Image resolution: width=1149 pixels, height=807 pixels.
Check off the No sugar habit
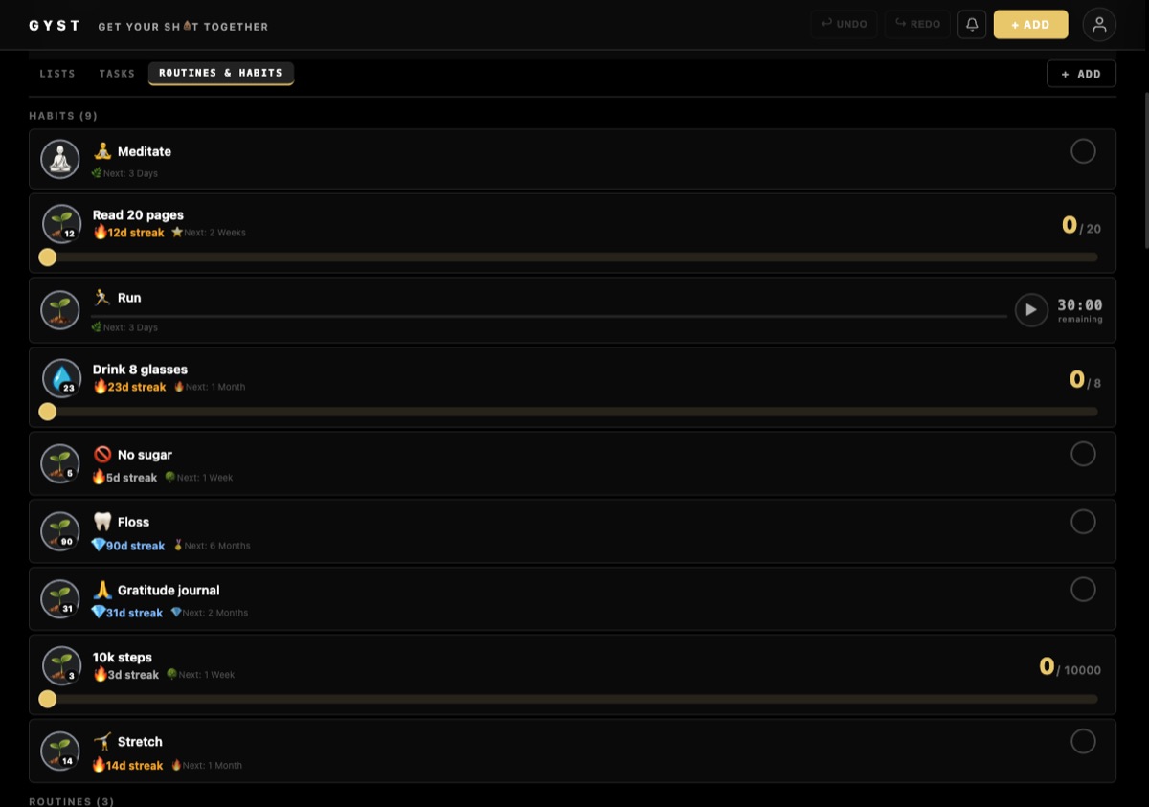pyautogui.click(x=1083, y=454)
